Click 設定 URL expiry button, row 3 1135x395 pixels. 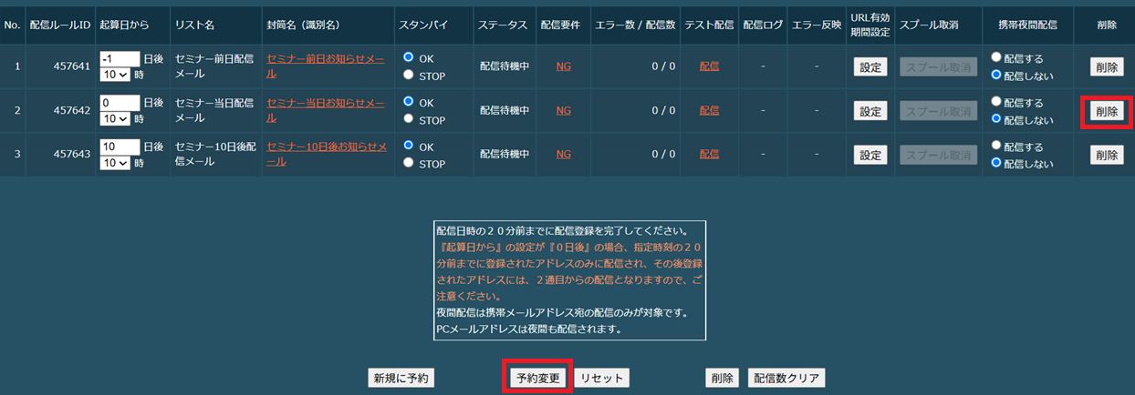pos(870,155)
